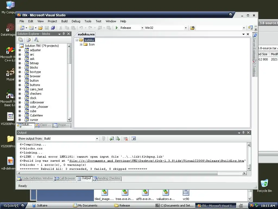Click Output horizontal scrollbar right arrow

click(244, 173)
